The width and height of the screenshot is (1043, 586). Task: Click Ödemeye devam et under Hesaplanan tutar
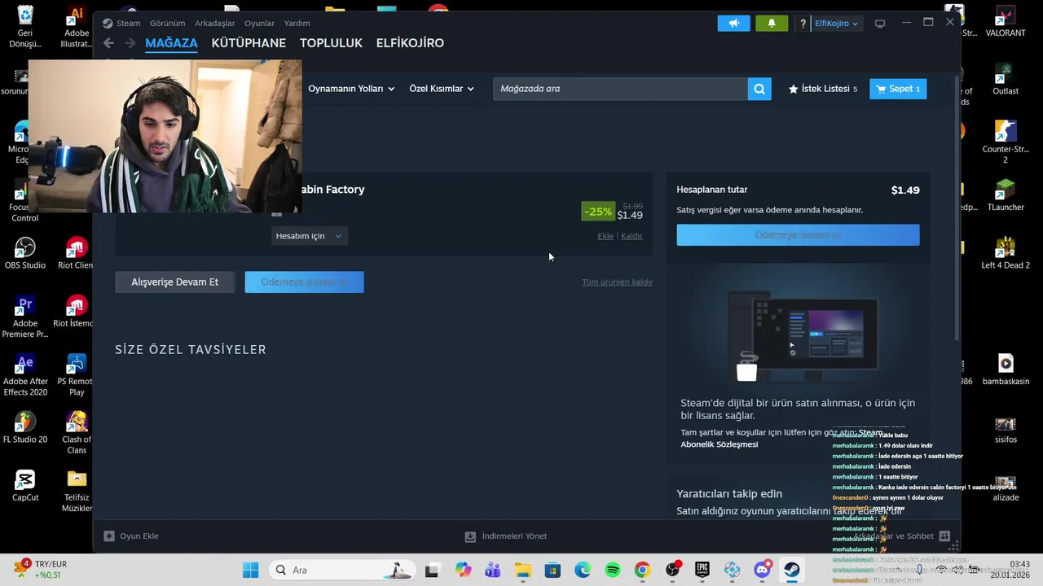point(798,235)
